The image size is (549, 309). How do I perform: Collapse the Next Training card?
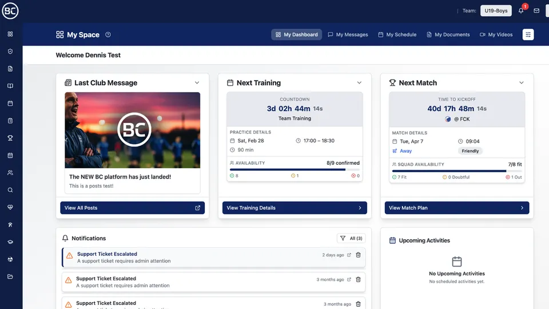pyautogui.click(x=359, y=82)
